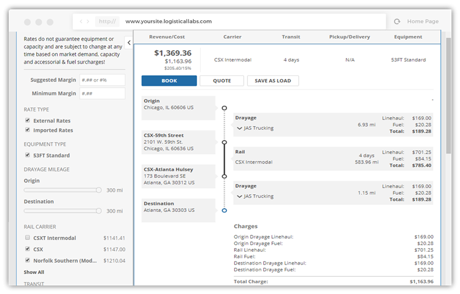Uncheck the External Rates checkbox
The height and width of the screenshot is (294, 460).
coord(28,120)
